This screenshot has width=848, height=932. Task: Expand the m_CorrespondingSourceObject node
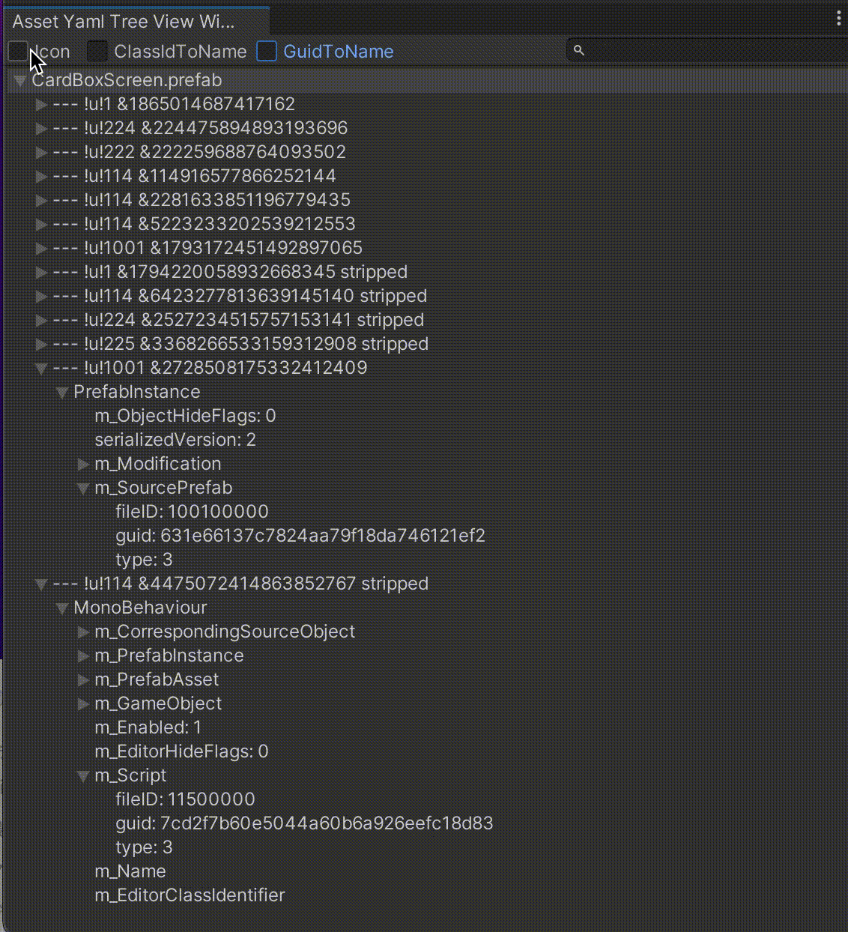point(84,632)
